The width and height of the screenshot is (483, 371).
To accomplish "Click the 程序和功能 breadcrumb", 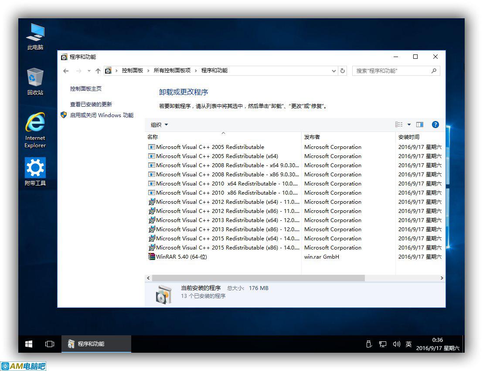I will coord(214,71).
